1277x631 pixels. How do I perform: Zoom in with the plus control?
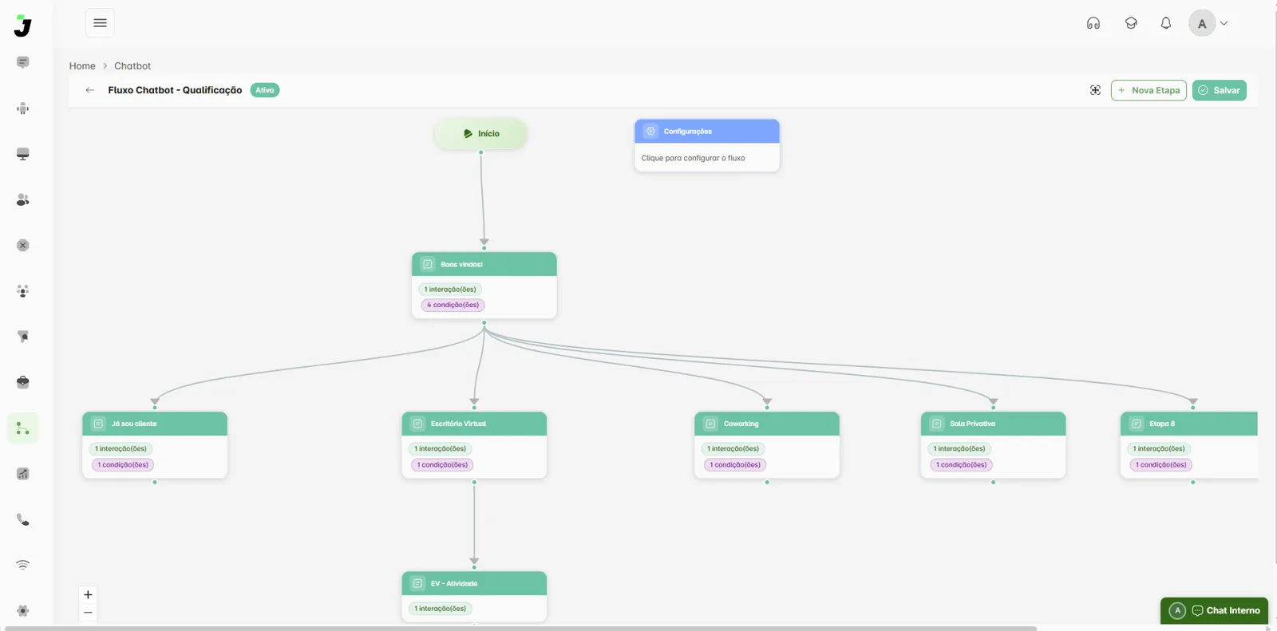[88, 595]
